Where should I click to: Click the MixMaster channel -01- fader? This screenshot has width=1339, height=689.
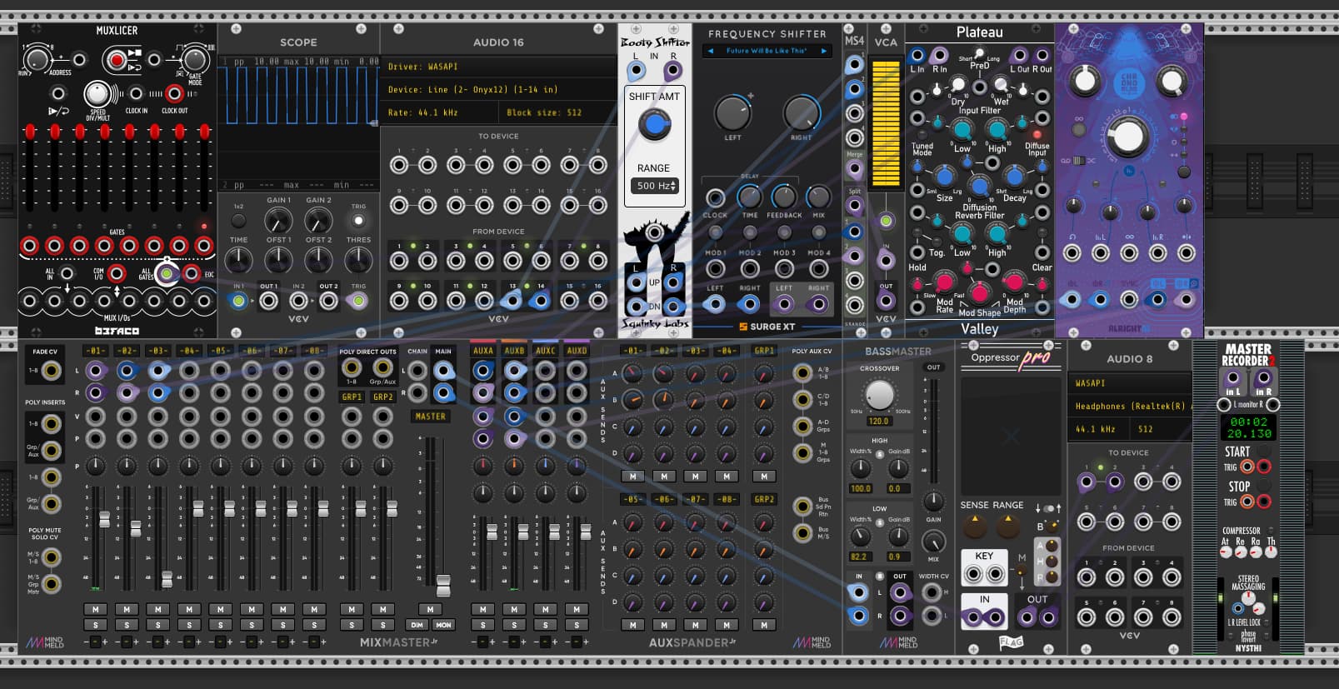tap(105, 519)
